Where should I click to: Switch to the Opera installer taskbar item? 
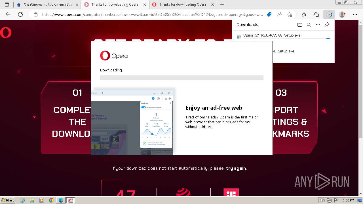71,200
